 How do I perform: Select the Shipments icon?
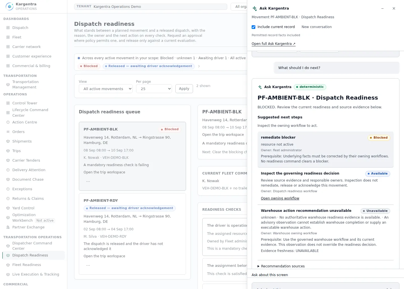(x=8, y=141)
